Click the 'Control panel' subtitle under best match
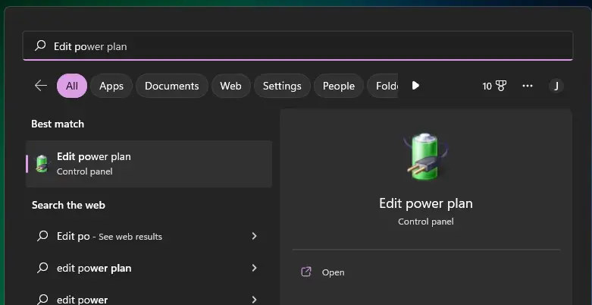 85,171
